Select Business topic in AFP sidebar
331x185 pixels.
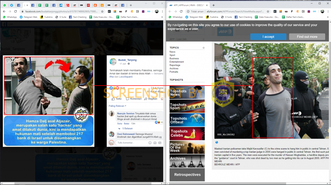click(x=174, y=58)
